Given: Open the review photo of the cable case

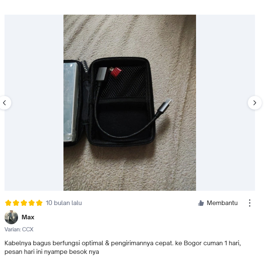Looking at the screenshot, I should tap(130, 103).
